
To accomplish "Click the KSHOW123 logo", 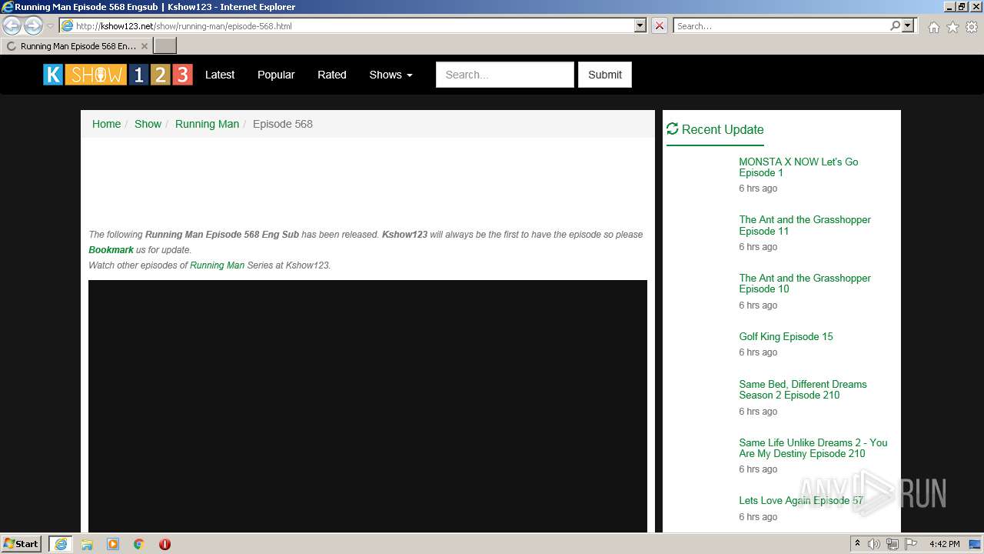I will pos(118,75).
